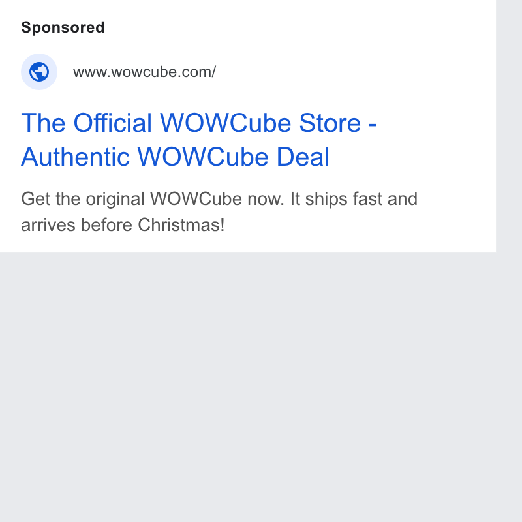Open The Official WOWCube Store headline link
This screenshot has height=522, width=522.
[x=199, y=140]
